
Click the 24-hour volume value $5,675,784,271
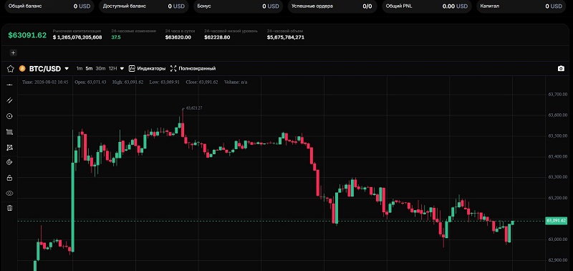coord(285,37)
